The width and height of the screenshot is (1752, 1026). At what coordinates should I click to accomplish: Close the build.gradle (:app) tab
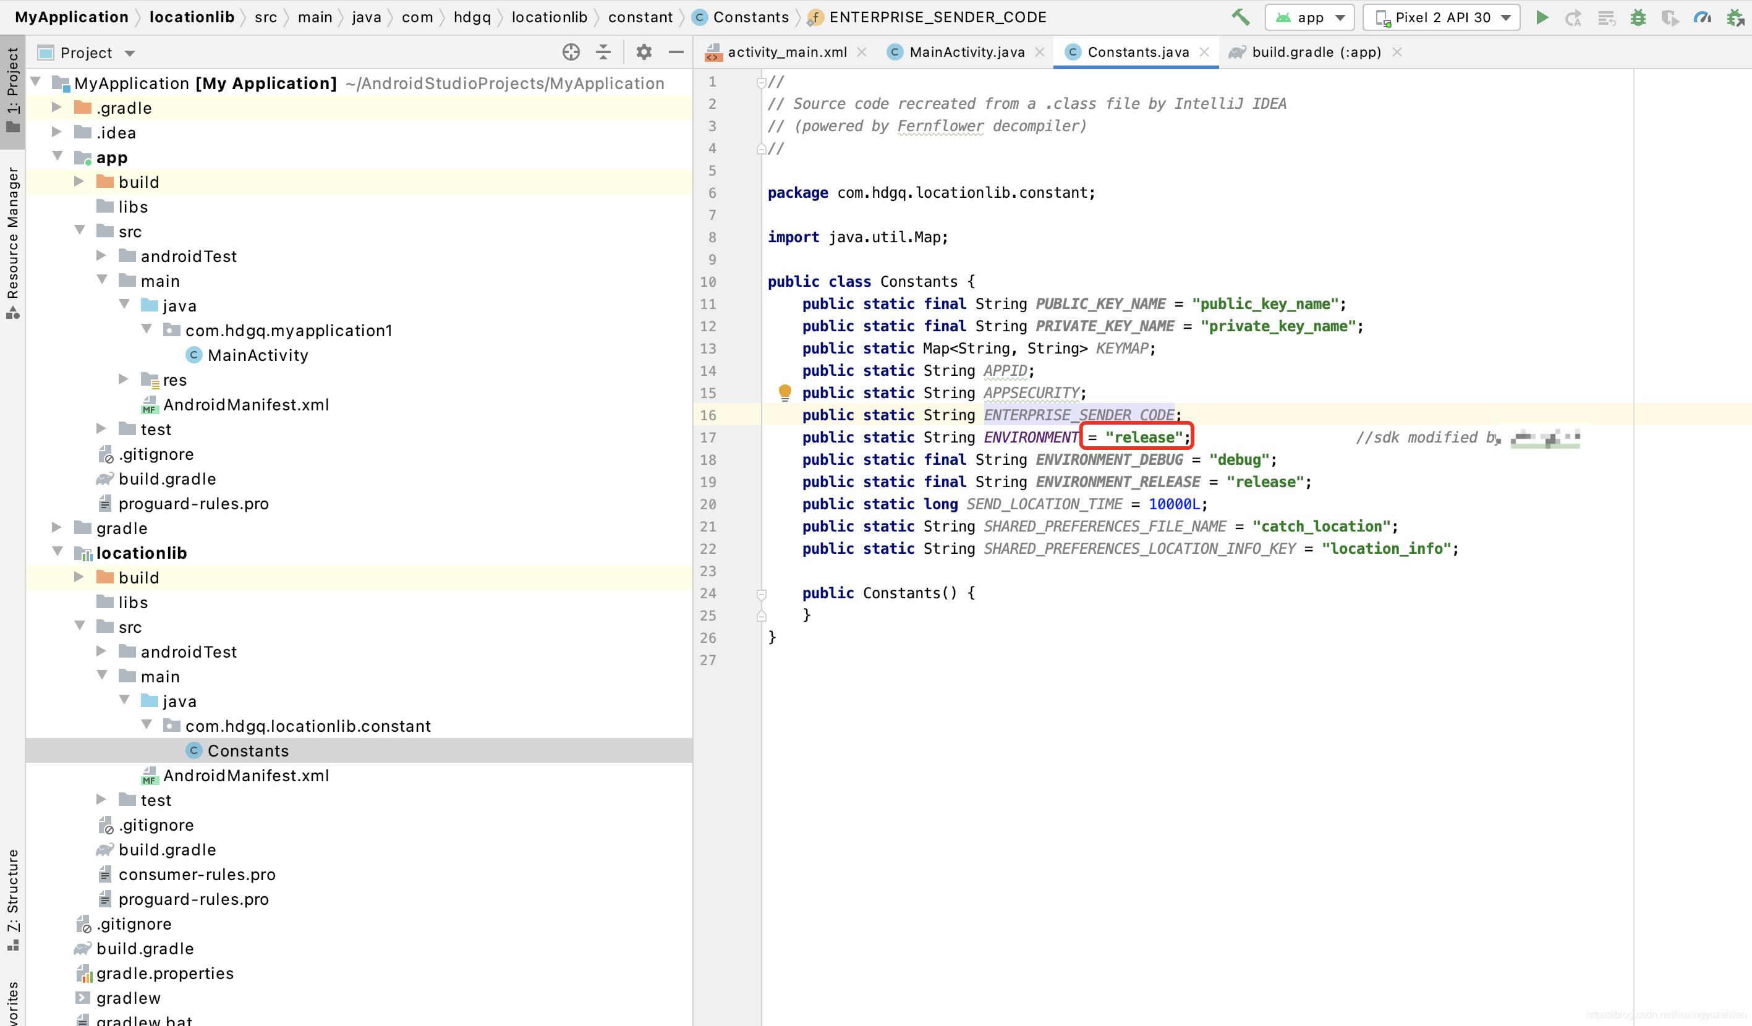(1397, 52)
